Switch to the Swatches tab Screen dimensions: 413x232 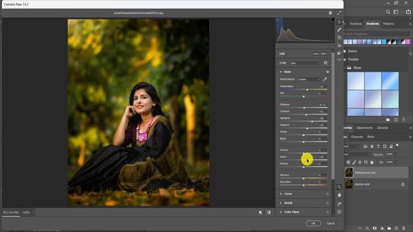(x=356, y=24)
